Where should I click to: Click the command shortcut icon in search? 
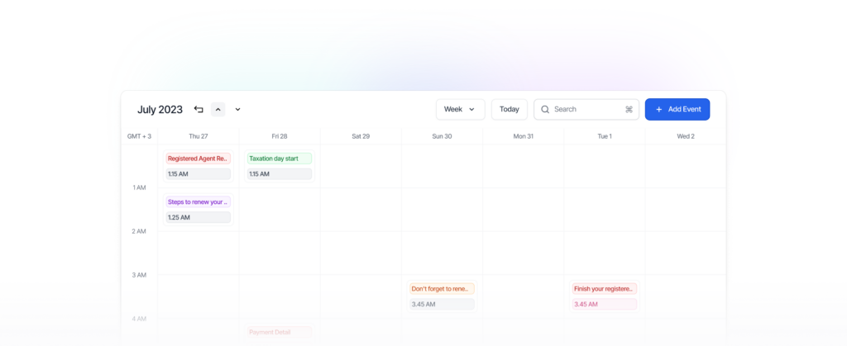coord(629,109)
